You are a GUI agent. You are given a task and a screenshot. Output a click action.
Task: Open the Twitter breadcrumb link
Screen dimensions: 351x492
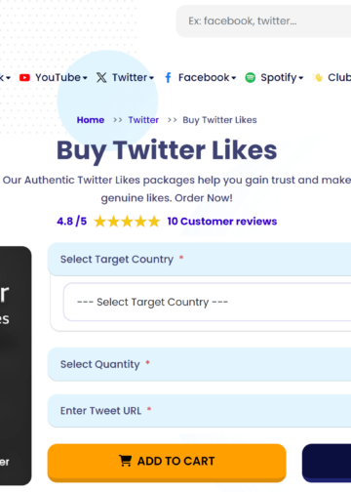[x=143, y=120]
